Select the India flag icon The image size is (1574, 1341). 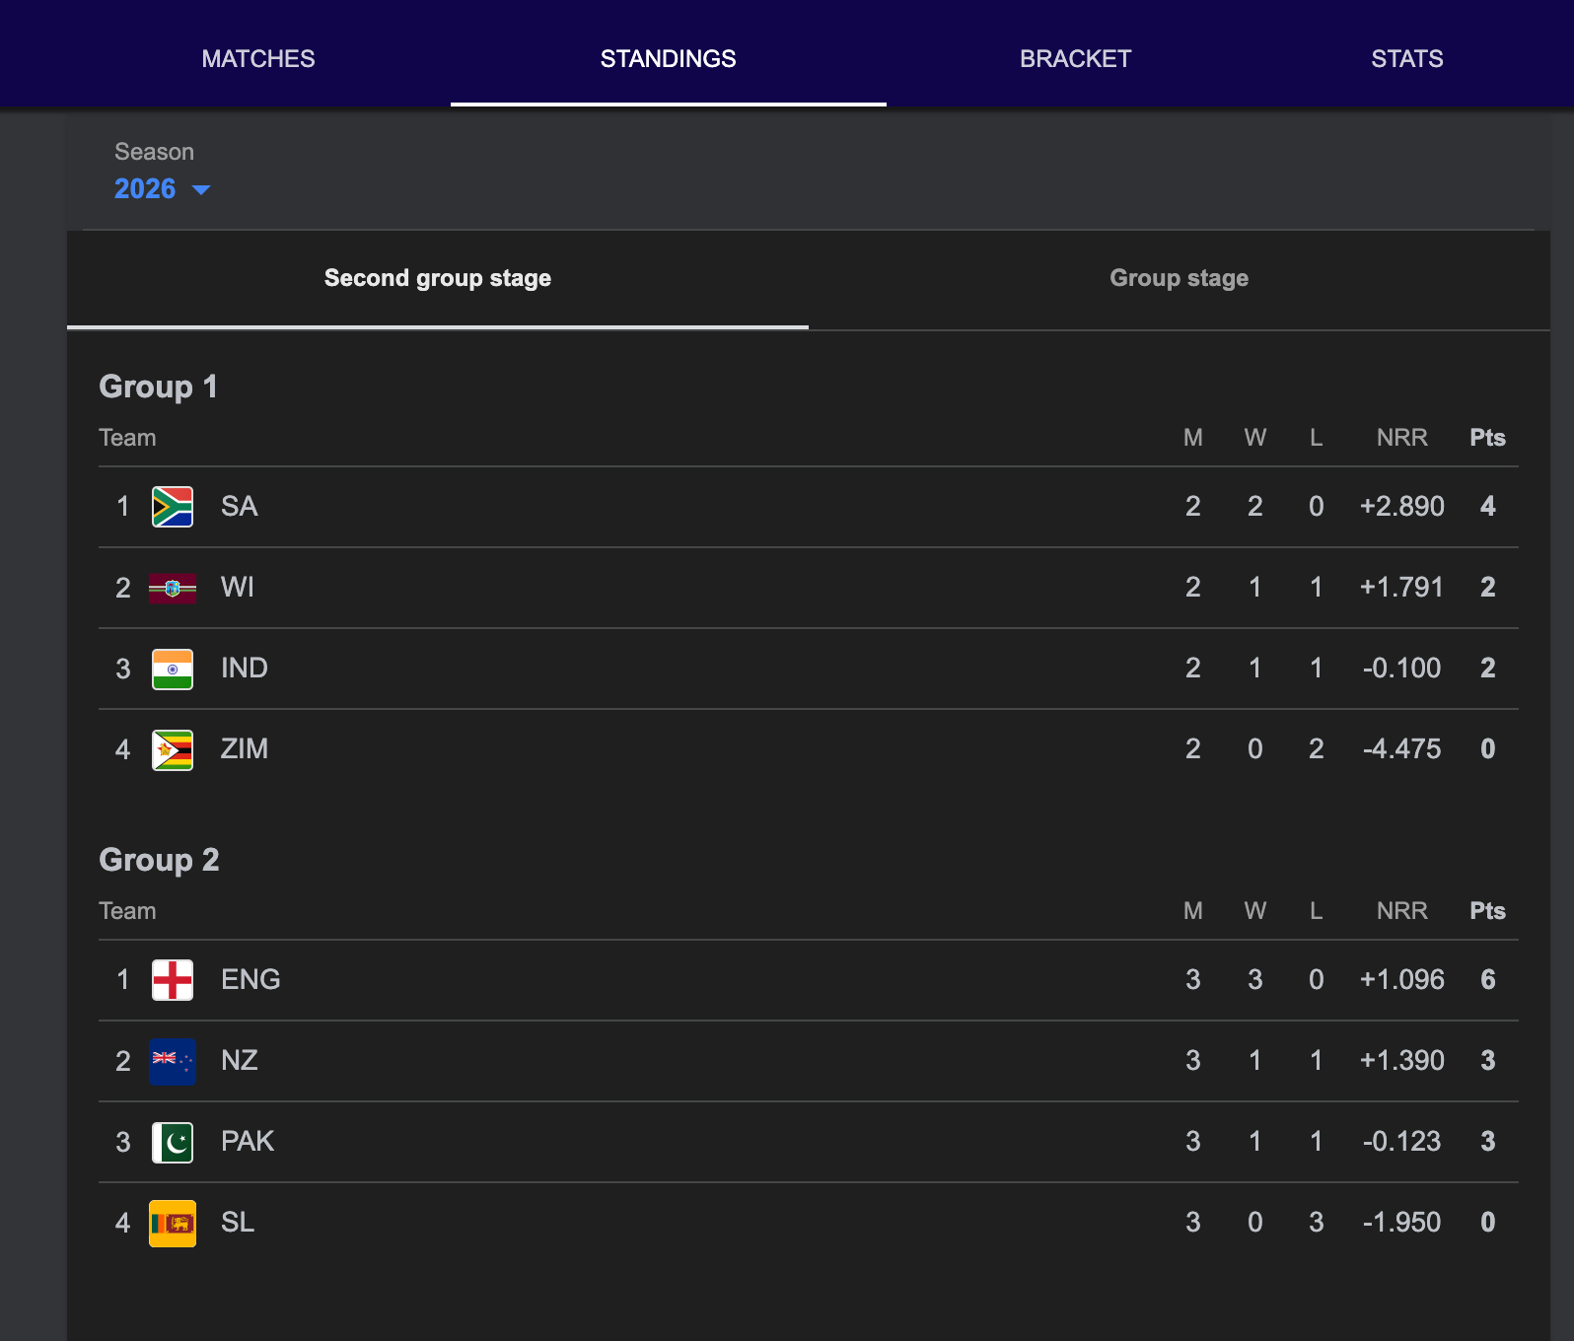pyautogui.click(x=173, y=668)
